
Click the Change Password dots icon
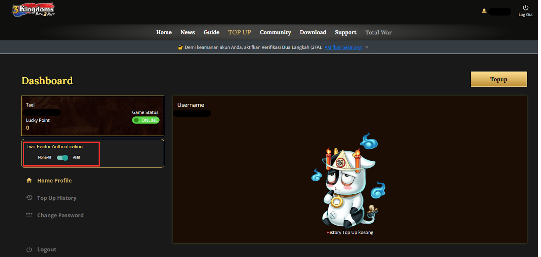[x=29, y=215]
